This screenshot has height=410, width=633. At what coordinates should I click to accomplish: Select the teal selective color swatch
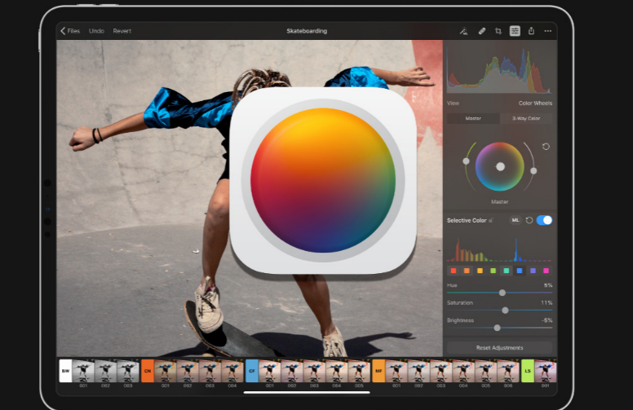(x=507, y=271)
